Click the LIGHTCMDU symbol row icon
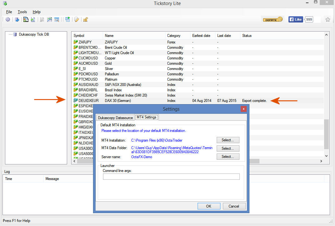The image size is (335, 226). [76, 53]
